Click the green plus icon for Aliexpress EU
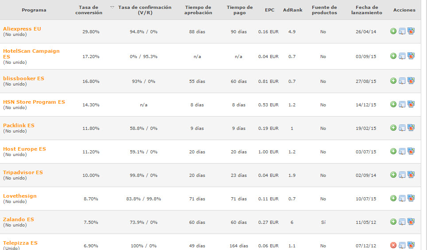Image resolution: width=427 pixels, height=250 pixels. point(393,31)
